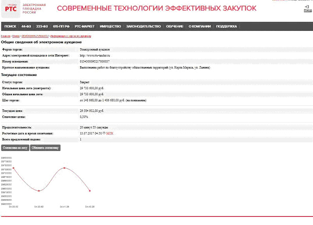The height and width of the screenshot is (225, 313).
Task: Click the Общие сведения об электронном аукционе heading
Action: [42, 42]
